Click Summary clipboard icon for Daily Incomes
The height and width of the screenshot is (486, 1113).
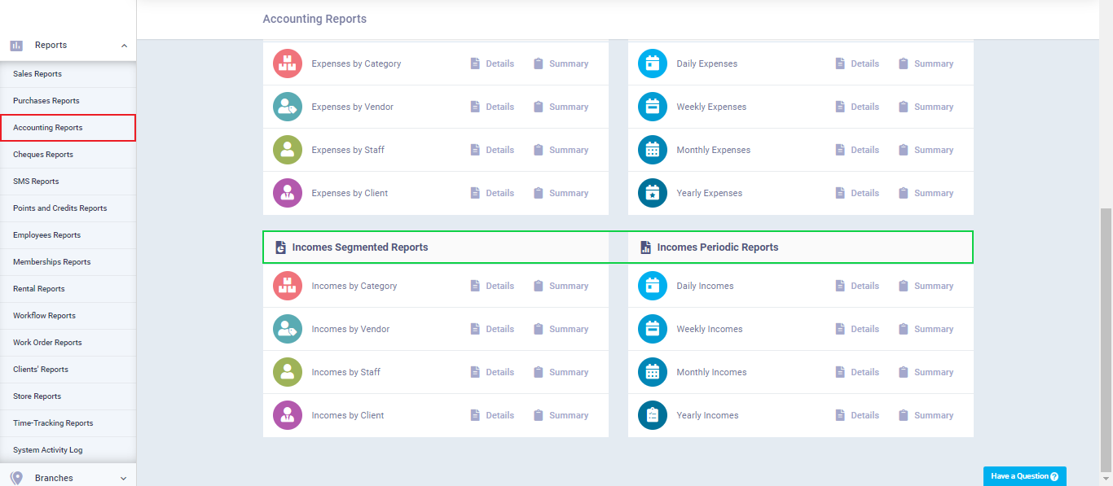click(903, 286)
